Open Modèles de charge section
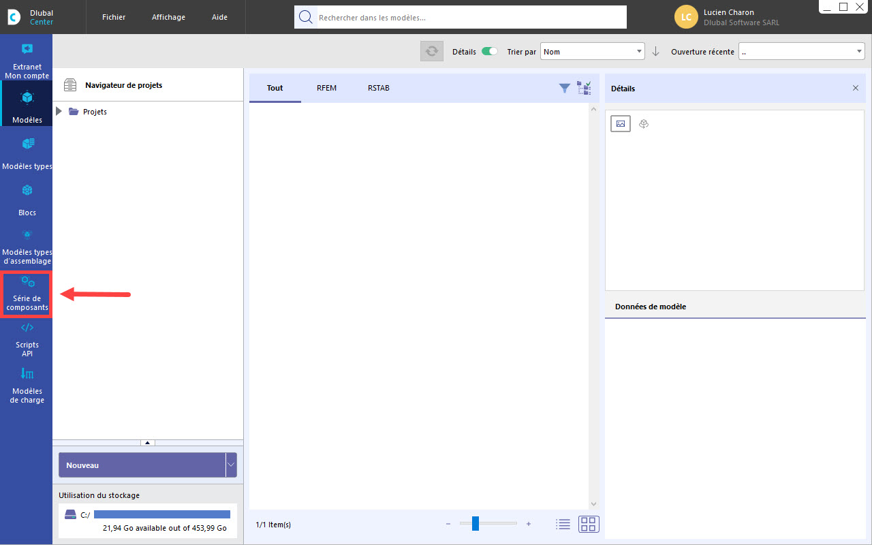The height and width of the screenshot is (545, 872). coord(27,386)
